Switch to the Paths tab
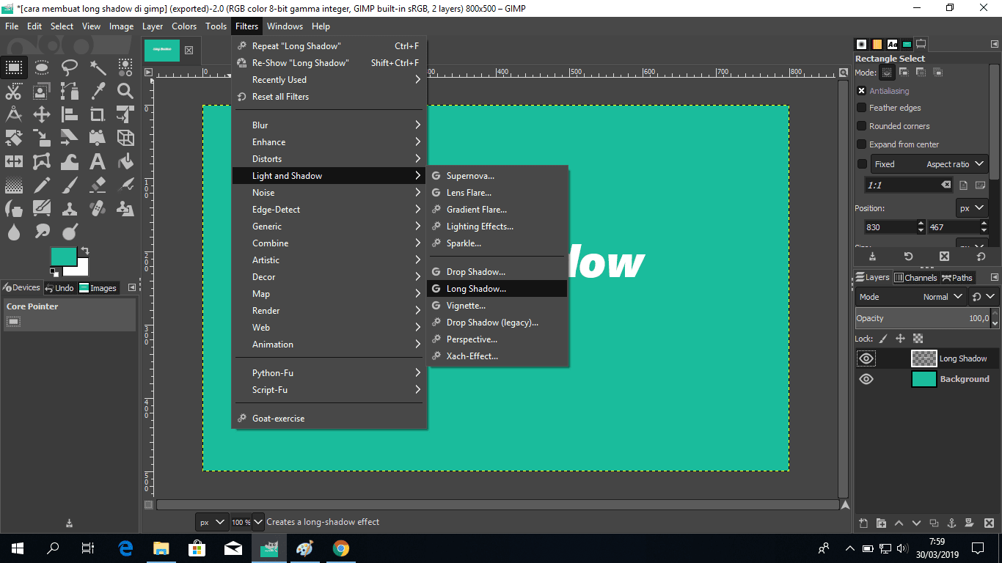The height and width of the screenshot is (563, 1002). (x=957, y=278)
